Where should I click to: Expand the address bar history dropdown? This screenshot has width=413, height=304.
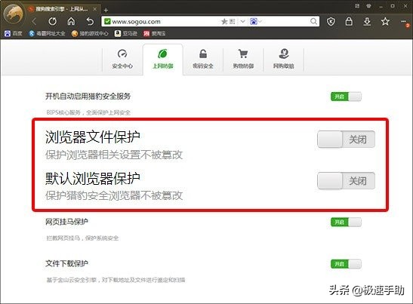point(242,21)
